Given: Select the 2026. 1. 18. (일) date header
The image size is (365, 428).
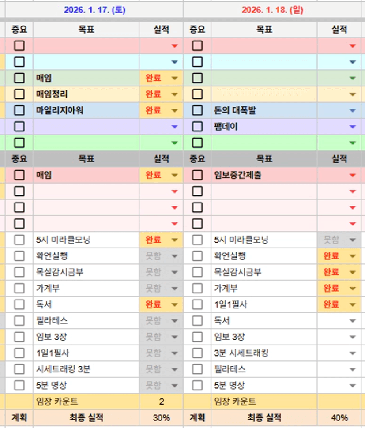Looking at the screenshot, I should (x=272, y=10).
